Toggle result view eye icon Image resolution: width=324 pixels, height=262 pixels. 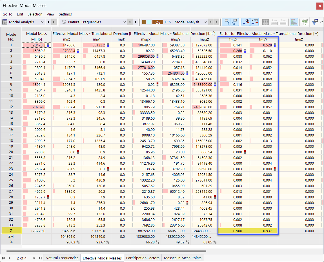coord(246,22)
